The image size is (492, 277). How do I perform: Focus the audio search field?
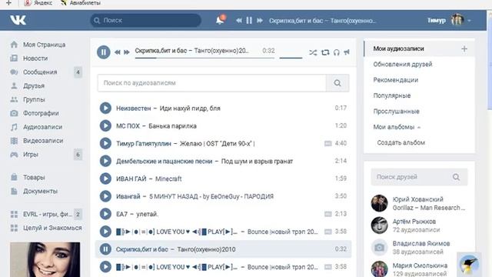pos(212,83)
